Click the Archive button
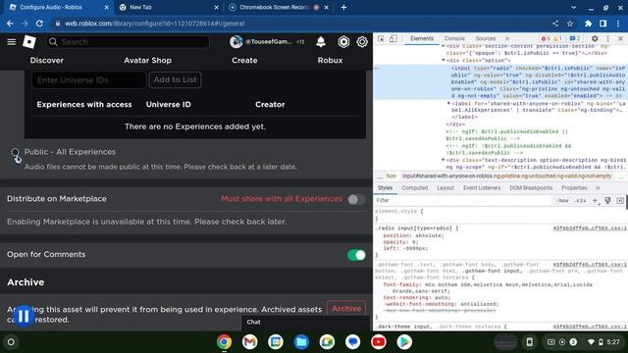Screen dimensions: 628x353 (x=346, y=309)
